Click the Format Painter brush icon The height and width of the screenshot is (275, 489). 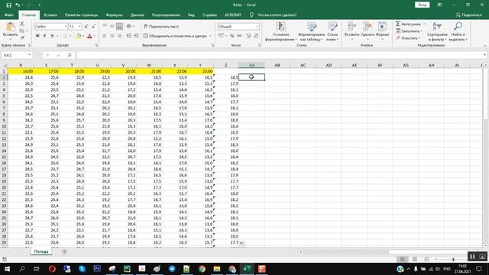[x=22, y=37]
